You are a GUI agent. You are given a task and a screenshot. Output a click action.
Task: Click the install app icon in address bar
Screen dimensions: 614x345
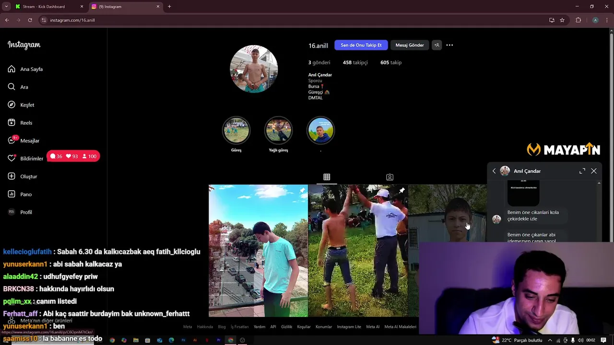point(552,20)
